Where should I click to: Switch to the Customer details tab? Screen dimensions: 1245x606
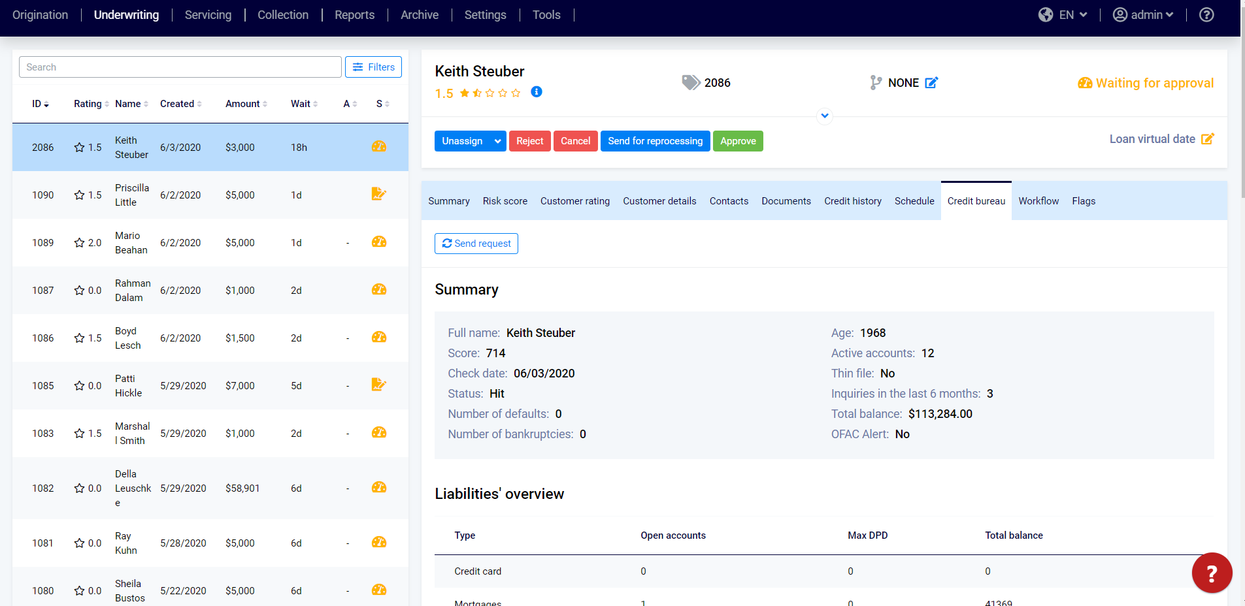[x=659, y=201]
